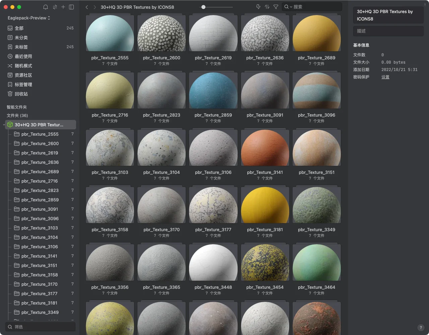The height and width of the screenshot is (335, 429).
Task: Open the striped pbr_Texture_3096 thumbnail
Action: [317, 90]
